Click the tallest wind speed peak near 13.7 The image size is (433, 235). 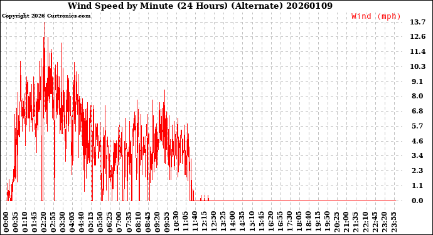(45, 23)
